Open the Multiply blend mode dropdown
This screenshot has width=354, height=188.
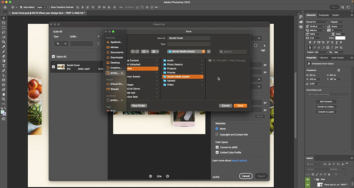click(317, 169)
